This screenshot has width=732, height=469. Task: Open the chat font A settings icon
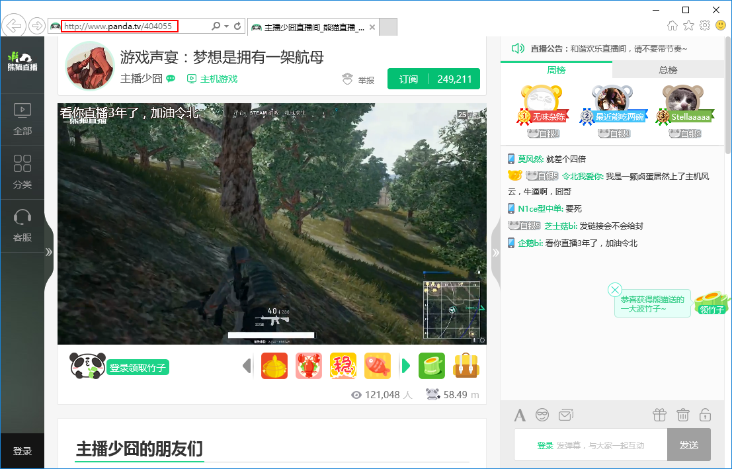pos(520,415)
